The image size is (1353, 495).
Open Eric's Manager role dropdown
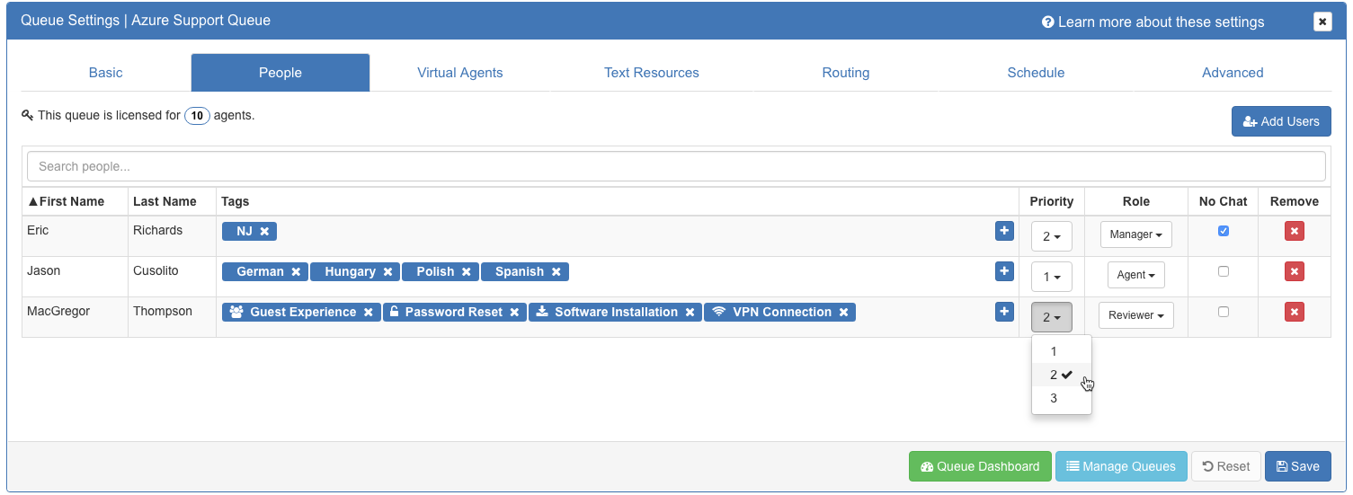pyautogui.click(x=1136, y=234)
